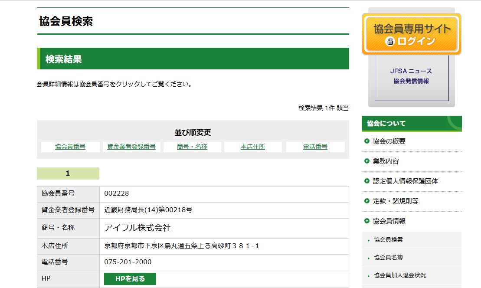Image resolution: width=481 pixels, height=288 pixels.
Task: Open the 協会員専用サイト login banner
Action: pyautogui.click(x=411, y=34)
